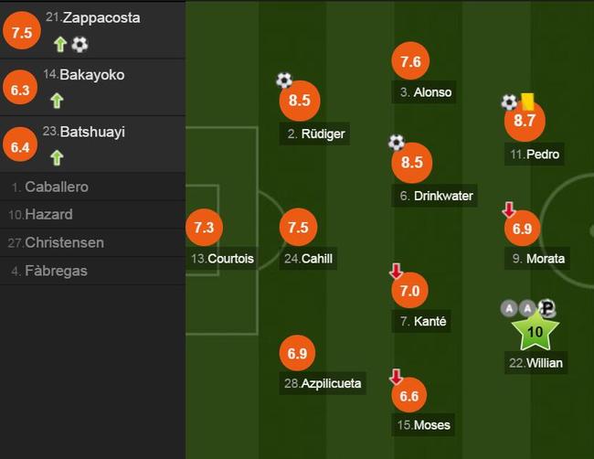The image size is (594, 459).
Task: Click the red arrow above Moses rating
Action: [397, 377]
